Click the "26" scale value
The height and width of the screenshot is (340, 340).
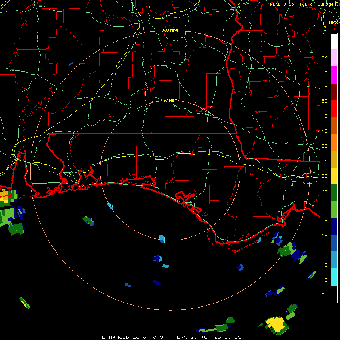(x=325, y=191)
